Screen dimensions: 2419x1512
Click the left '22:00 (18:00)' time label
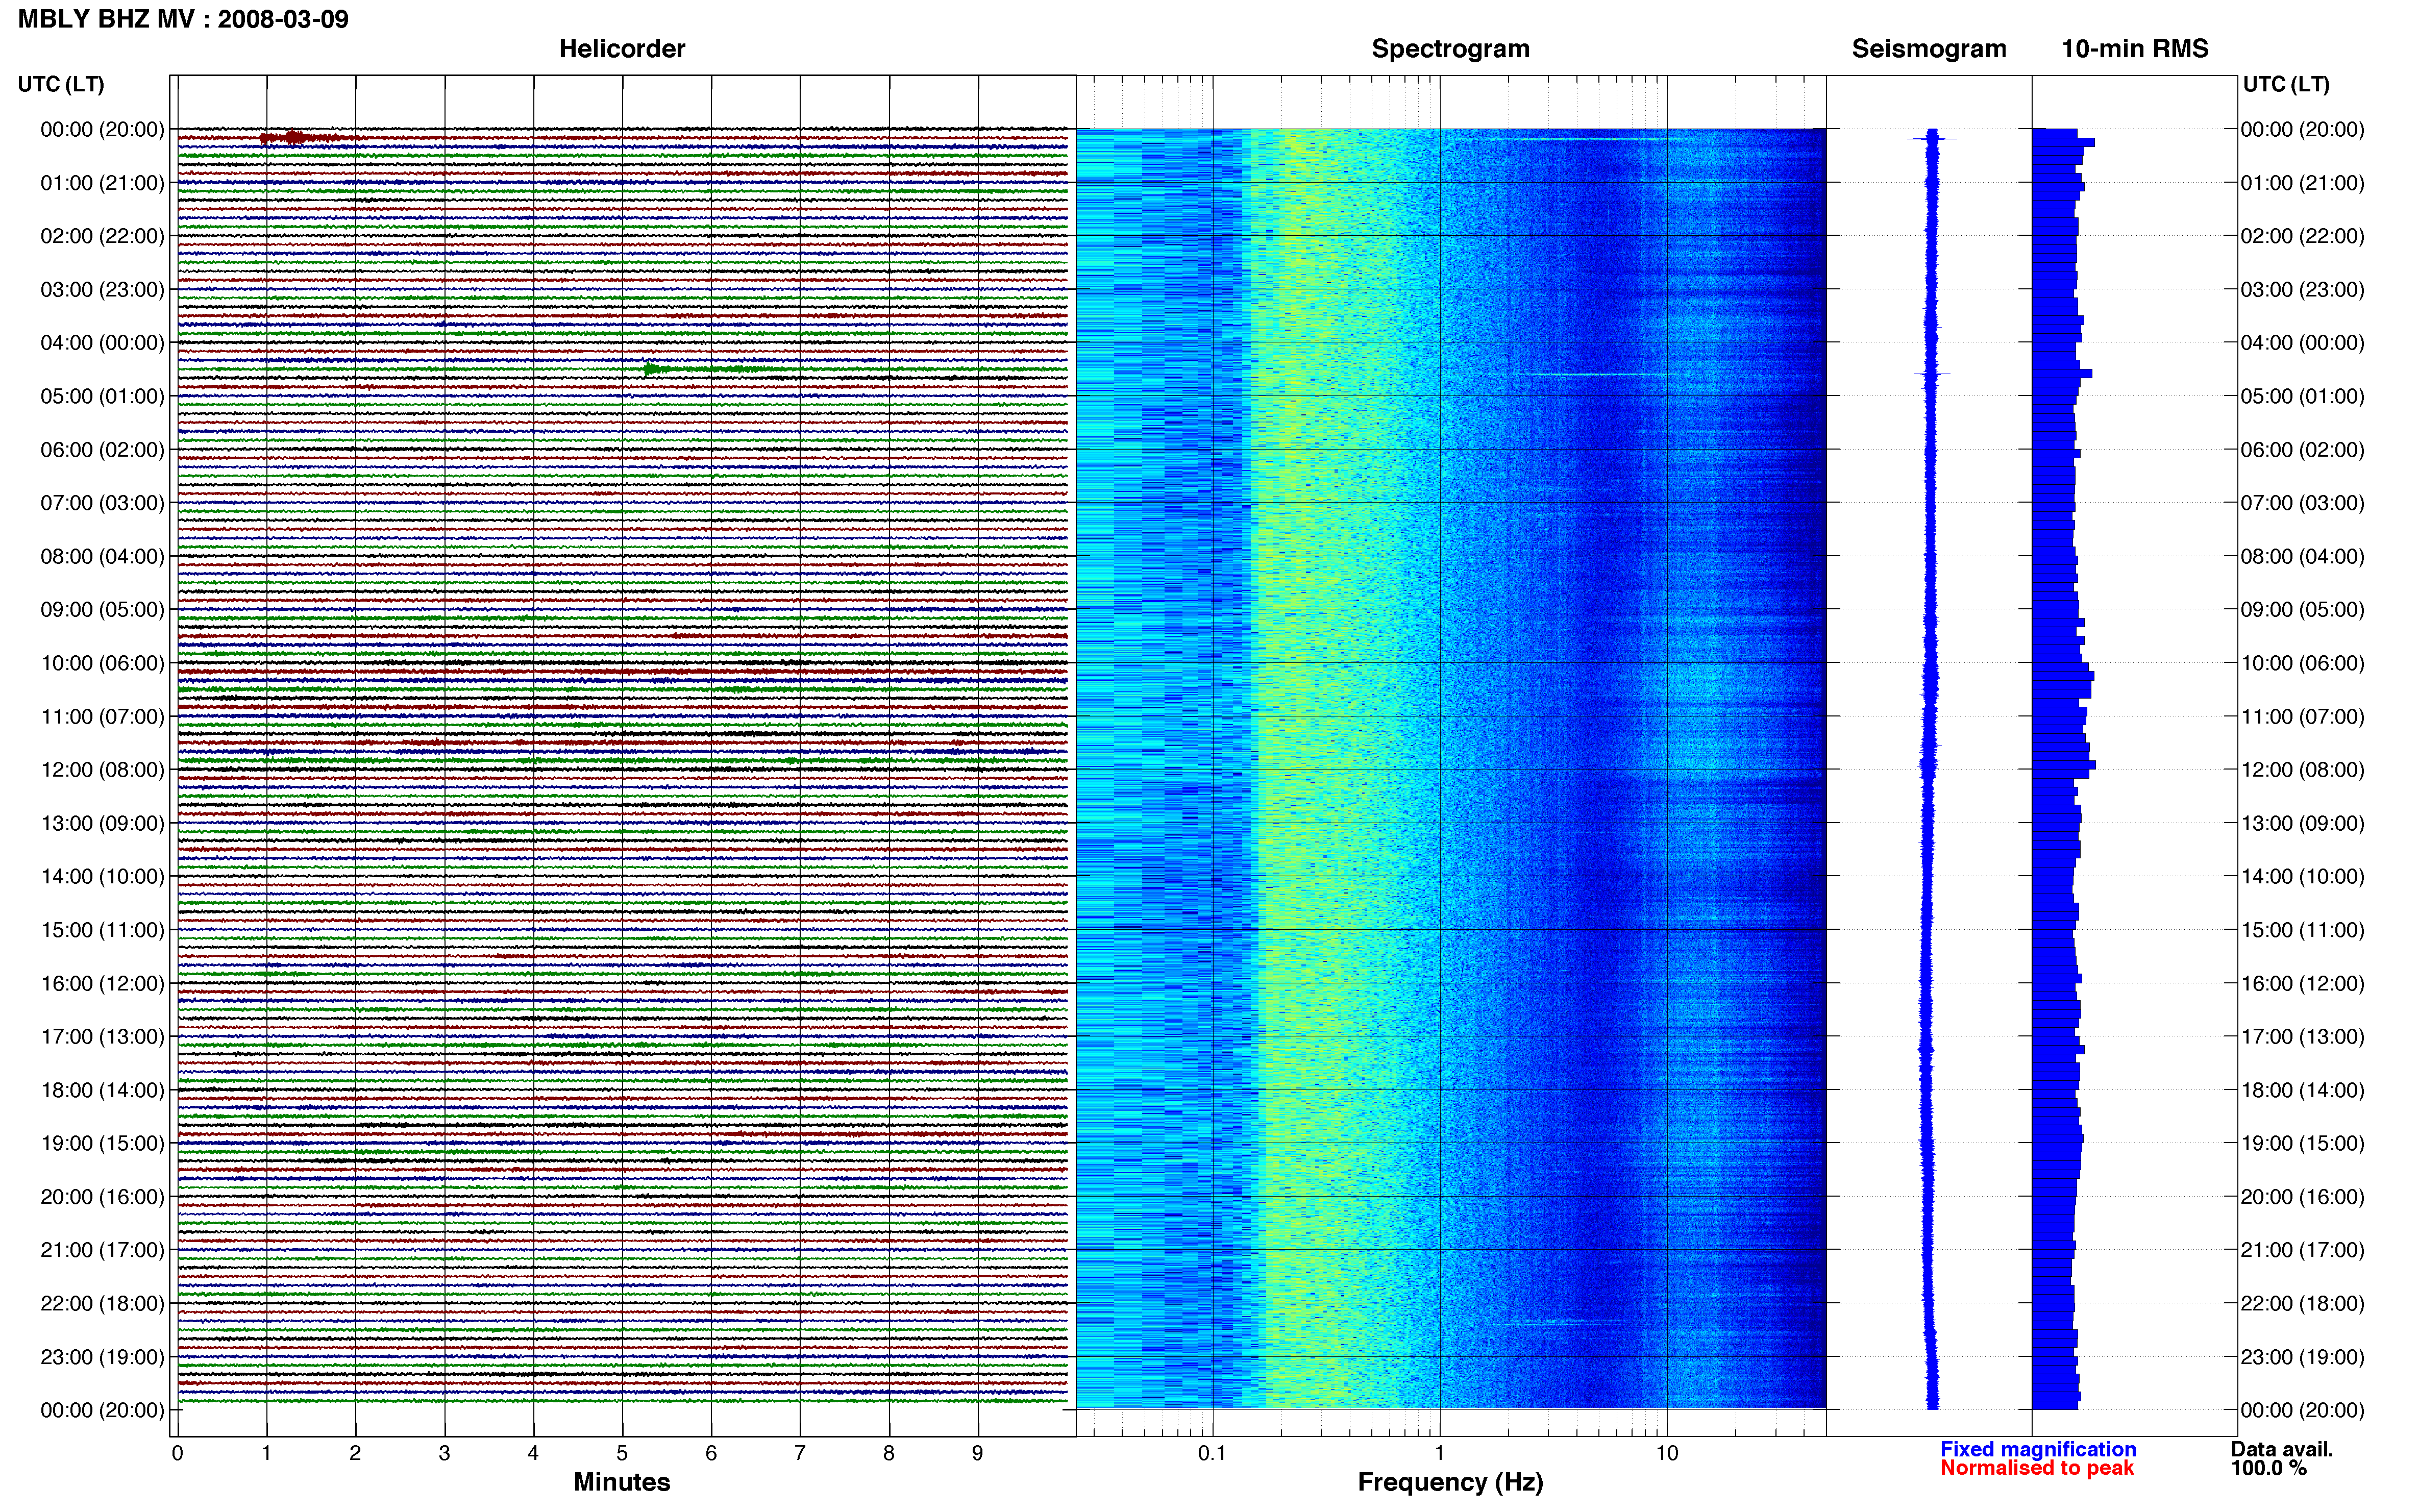click(x=102, y=1303)
